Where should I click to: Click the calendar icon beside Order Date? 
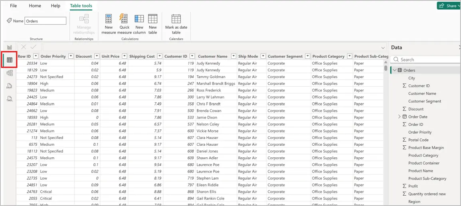[404, 117]
